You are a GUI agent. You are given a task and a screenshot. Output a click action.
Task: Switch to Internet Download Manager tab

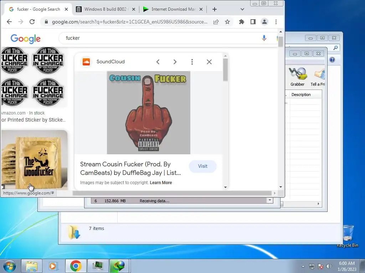[173, 9]
